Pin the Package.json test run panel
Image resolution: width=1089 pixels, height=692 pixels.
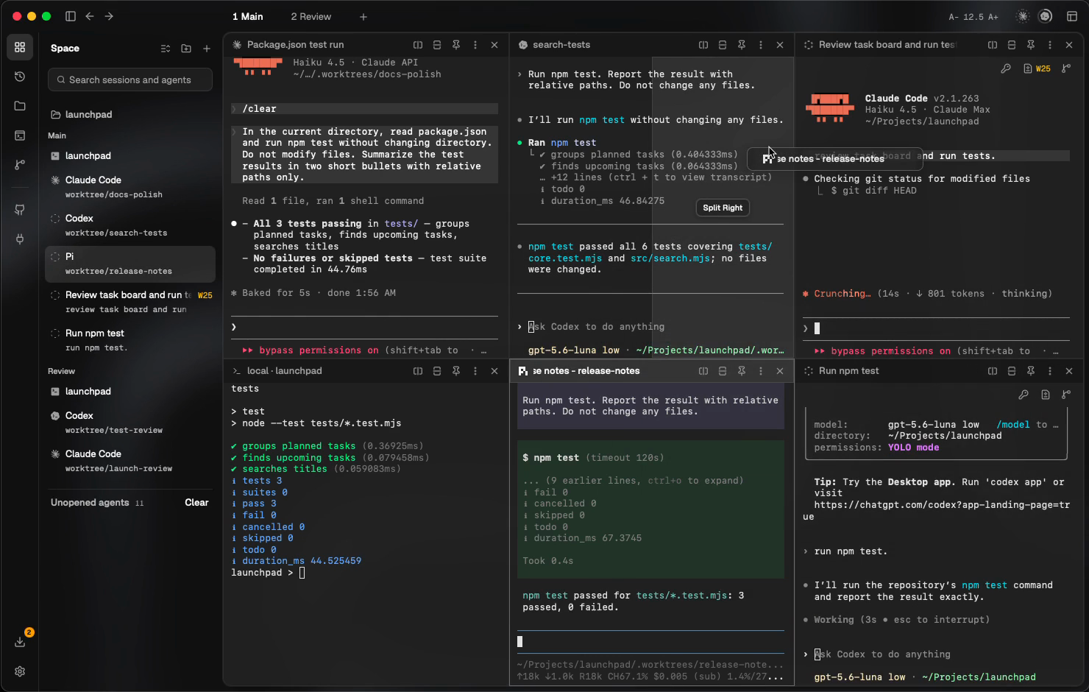[x=456, y=45]
